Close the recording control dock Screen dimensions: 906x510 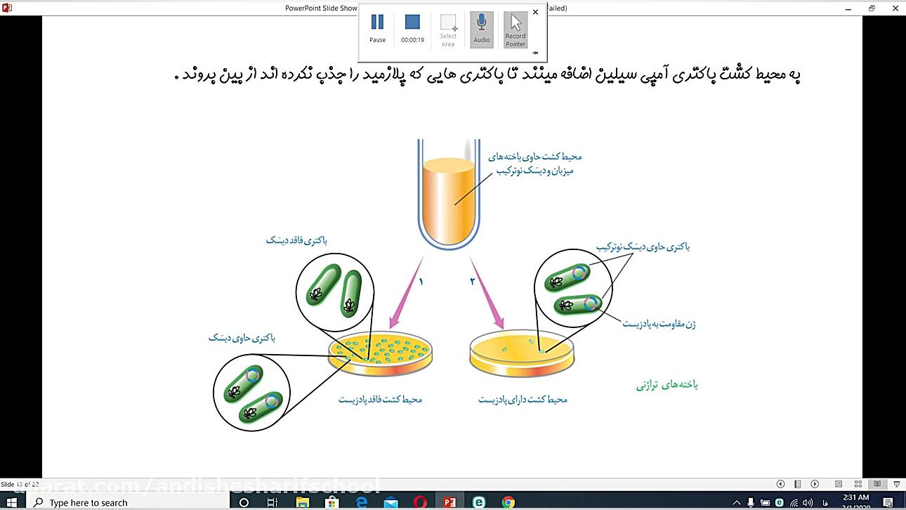(x=536, y=12)
